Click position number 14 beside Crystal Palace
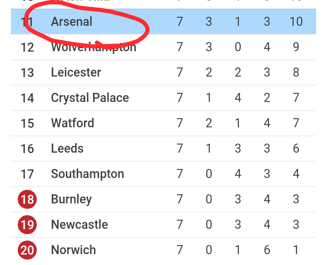The width and height of the screenshot is (327, 265). pyautogui.click(x=27, y=98)
